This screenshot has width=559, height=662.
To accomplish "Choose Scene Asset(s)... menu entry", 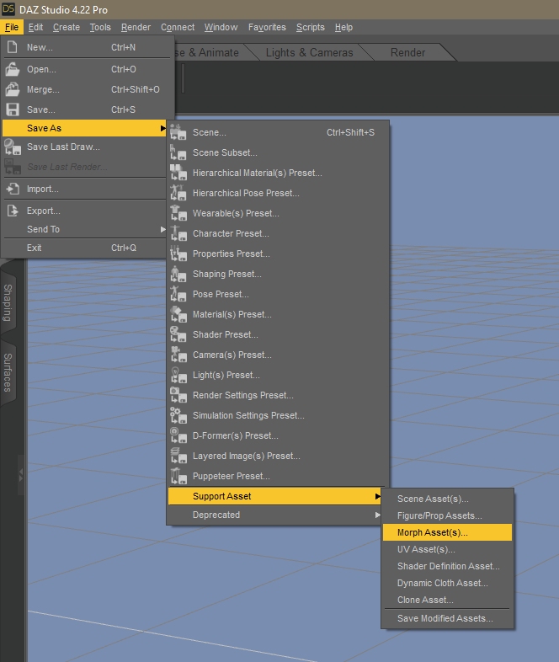I will [x=447, y=499].
